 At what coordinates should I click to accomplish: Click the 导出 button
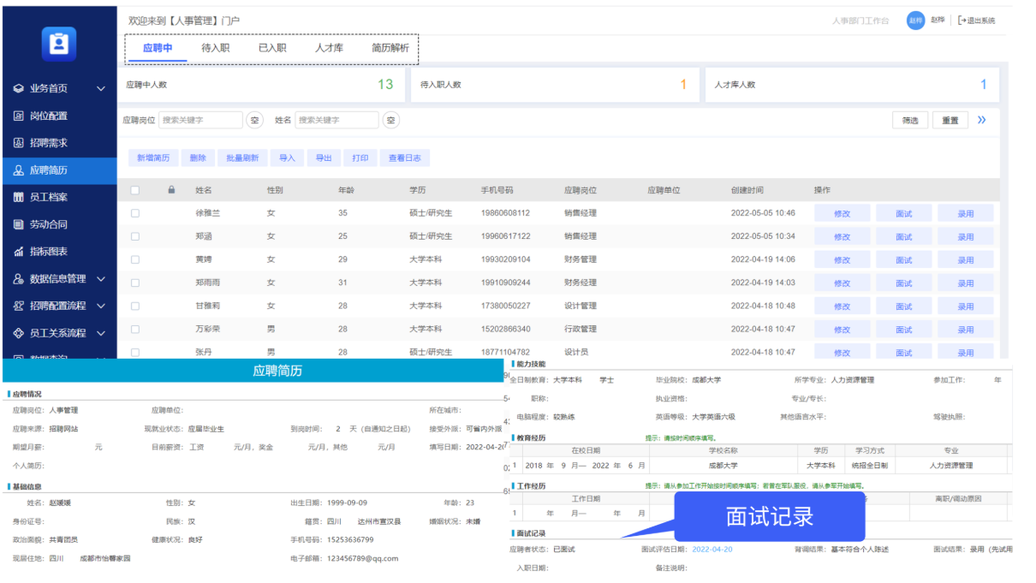pyautogui.click(x=324, y=158)
